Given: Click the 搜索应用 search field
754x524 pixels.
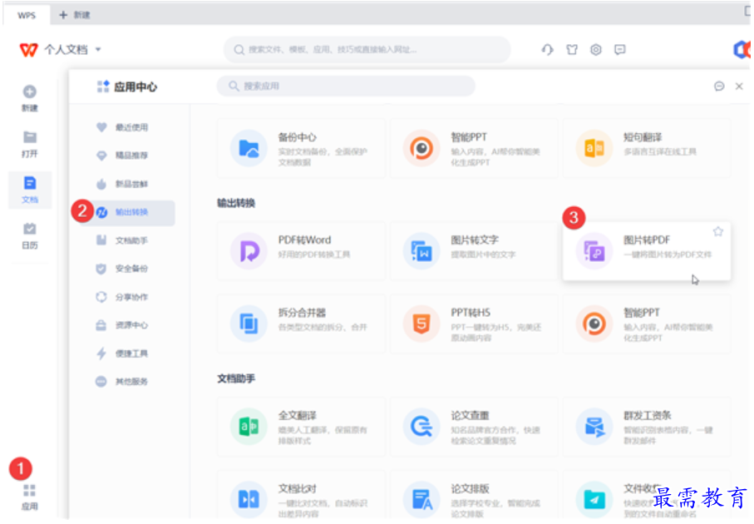Looking at the screenshot, I should click(x=346, y=87).
